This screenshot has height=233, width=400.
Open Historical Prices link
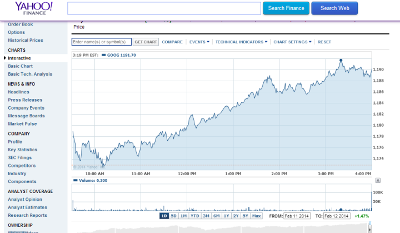click(x=26, y=40)
